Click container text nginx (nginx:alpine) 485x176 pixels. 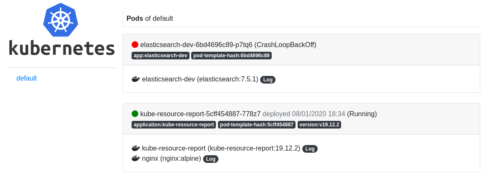click(x=172, y=159)
